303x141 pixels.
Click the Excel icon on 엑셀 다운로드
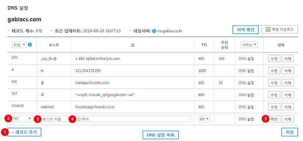click(x=268, y=29)
